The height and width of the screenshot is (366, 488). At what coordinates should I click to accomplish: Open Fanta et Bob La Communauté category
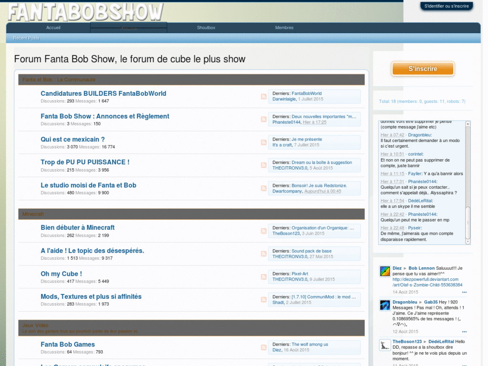[60, 80]
